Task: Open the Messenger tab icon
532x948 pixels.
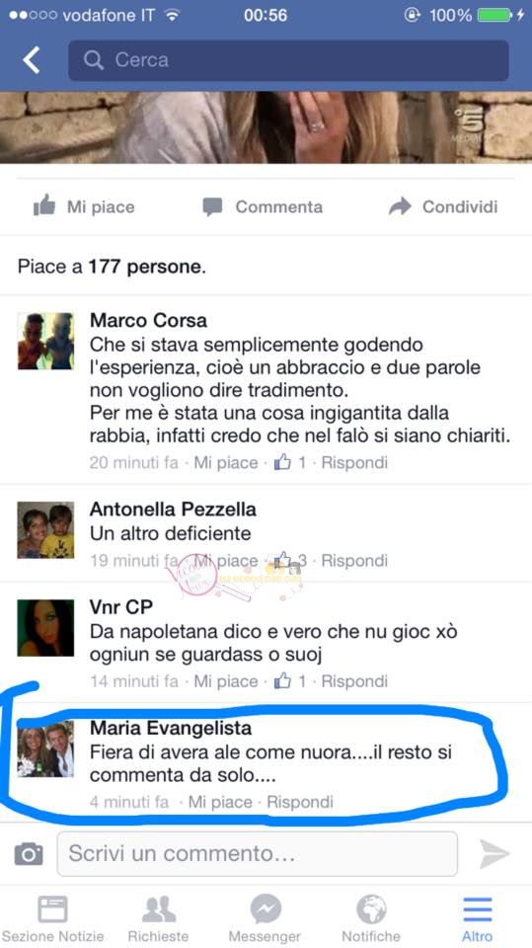Action: 266,908
